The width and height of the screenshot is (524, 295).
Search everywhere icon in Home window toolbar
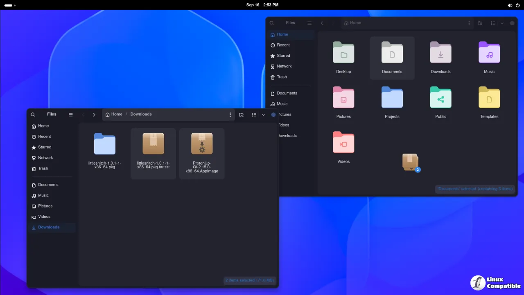(480, 23)
